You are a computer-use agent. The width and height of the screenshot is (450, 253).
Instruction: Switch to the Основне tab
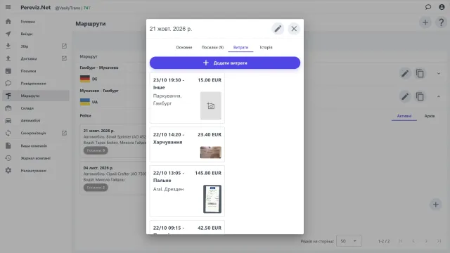point(184,47)
